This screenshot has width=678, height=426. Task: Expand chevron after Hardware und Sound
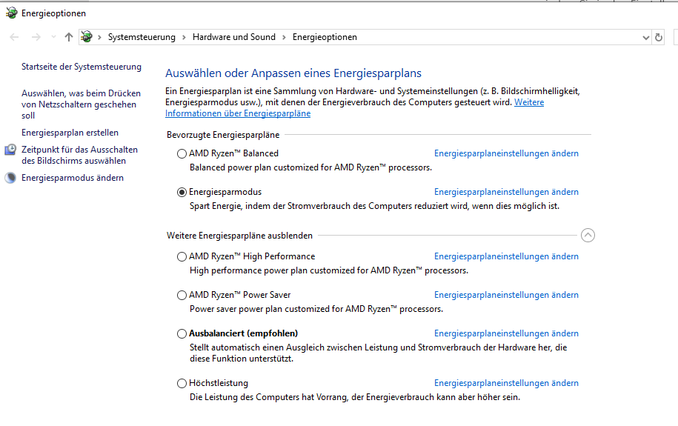284,37
